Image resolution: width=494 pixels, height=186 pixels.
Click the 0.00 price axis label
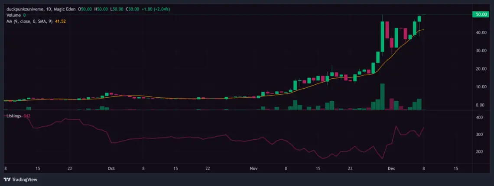click(481, 105)
